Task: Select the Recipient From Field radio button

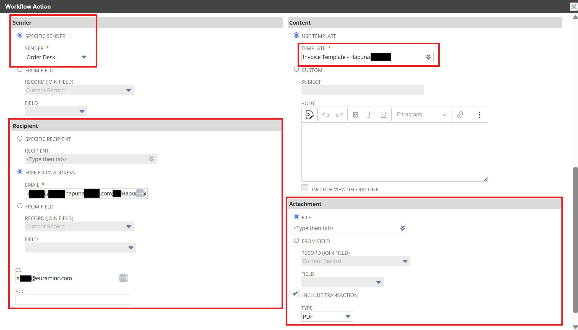Action: (x=20, y=206)
